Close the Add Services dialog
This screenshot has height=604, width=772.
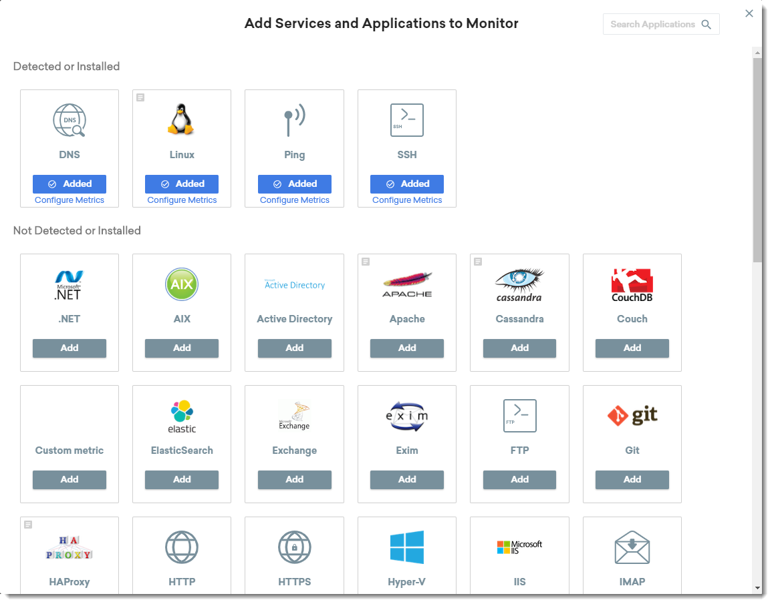(749, 13)
